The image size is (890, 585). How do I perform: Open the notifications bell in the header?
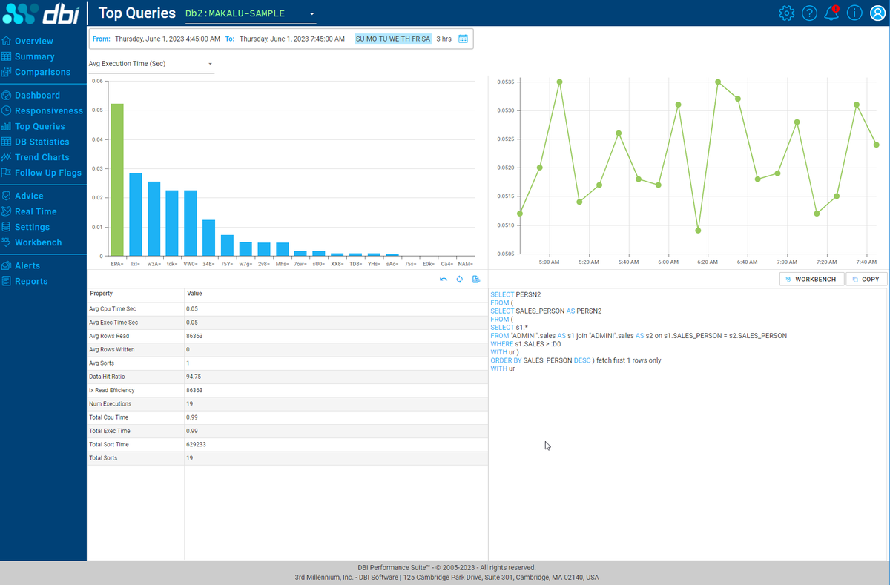point(831,13)
